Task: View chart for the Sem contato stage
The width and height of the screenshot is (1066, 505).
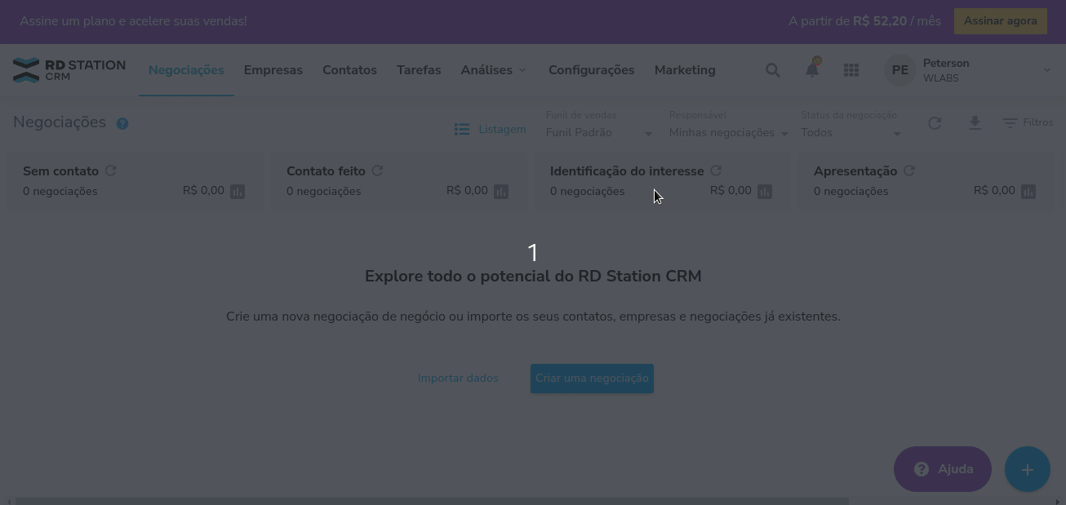Action: (x=237, y=191)
